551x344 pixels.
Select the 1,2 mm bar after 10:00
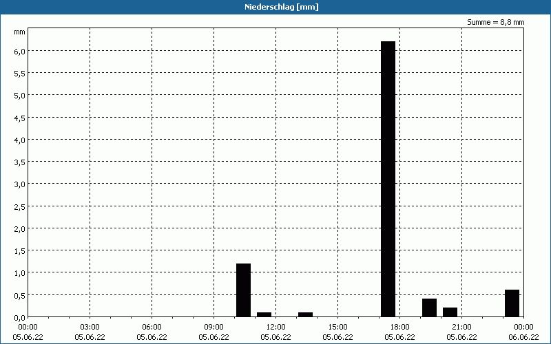(243, 290)
